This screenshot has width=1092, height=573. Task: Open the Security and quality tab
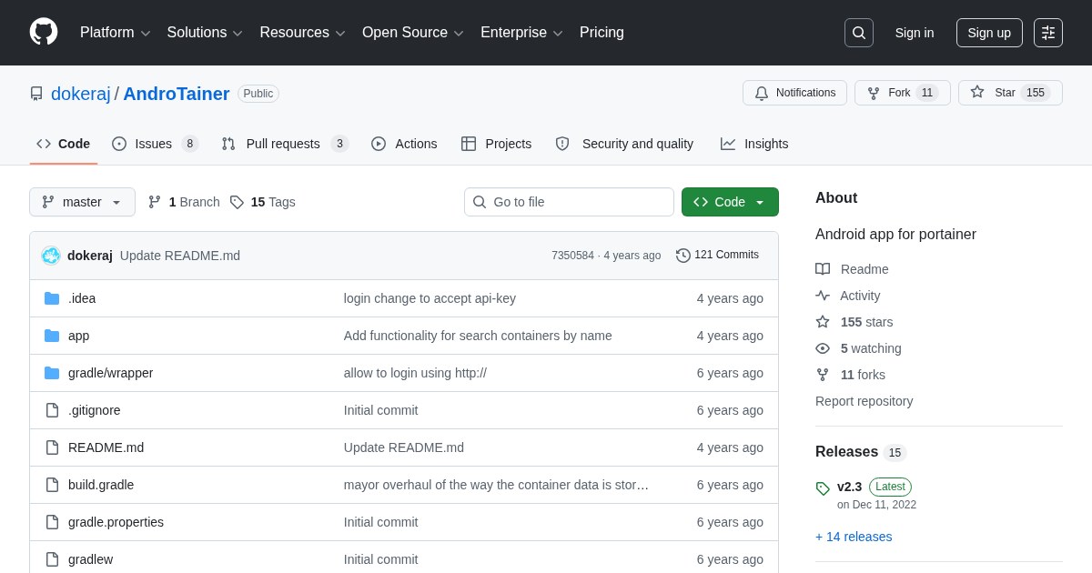pos(624,144)
